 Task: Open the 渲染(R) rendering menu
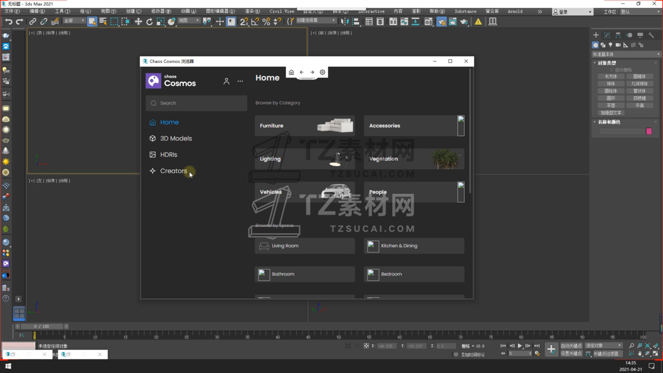pos(252,11)
